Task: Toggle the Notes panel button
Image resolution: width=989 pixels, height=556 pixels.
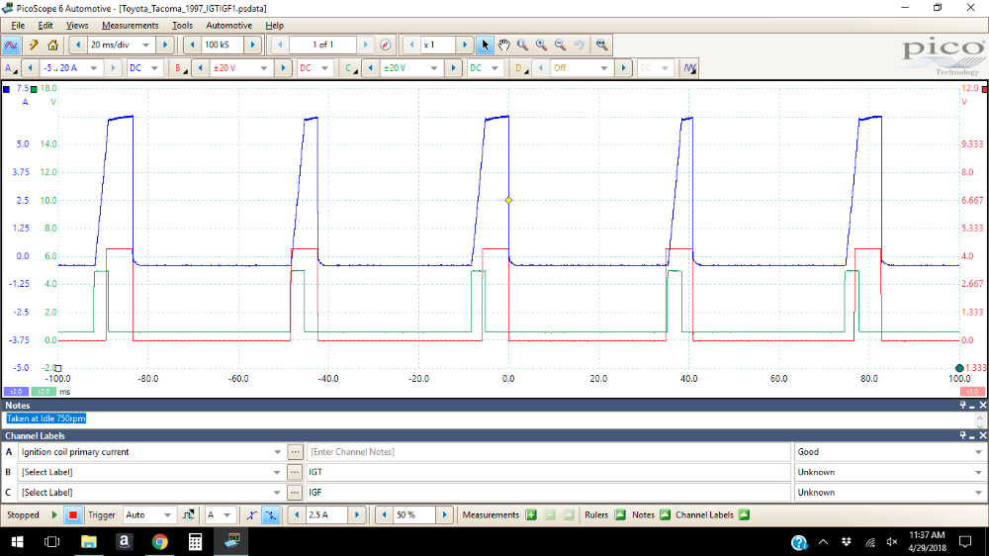Action: click(x=665, y=515)
